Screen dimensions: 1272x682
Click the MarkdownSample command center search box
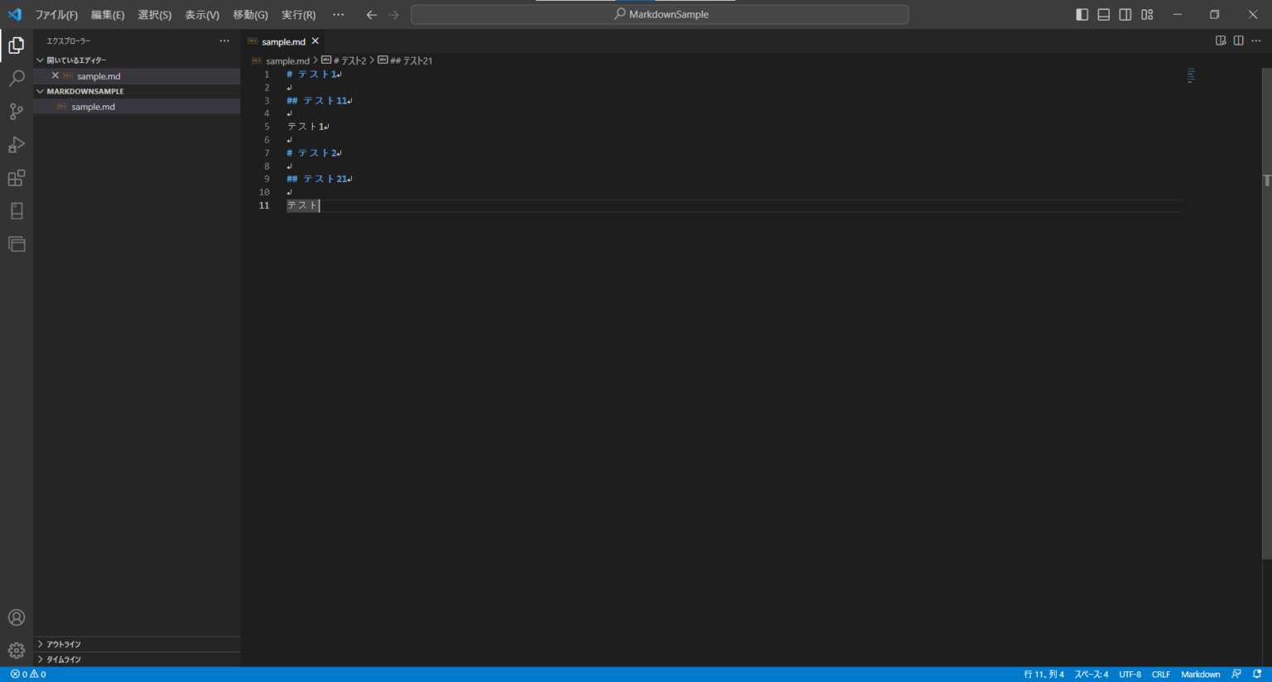tap(660, 15)
